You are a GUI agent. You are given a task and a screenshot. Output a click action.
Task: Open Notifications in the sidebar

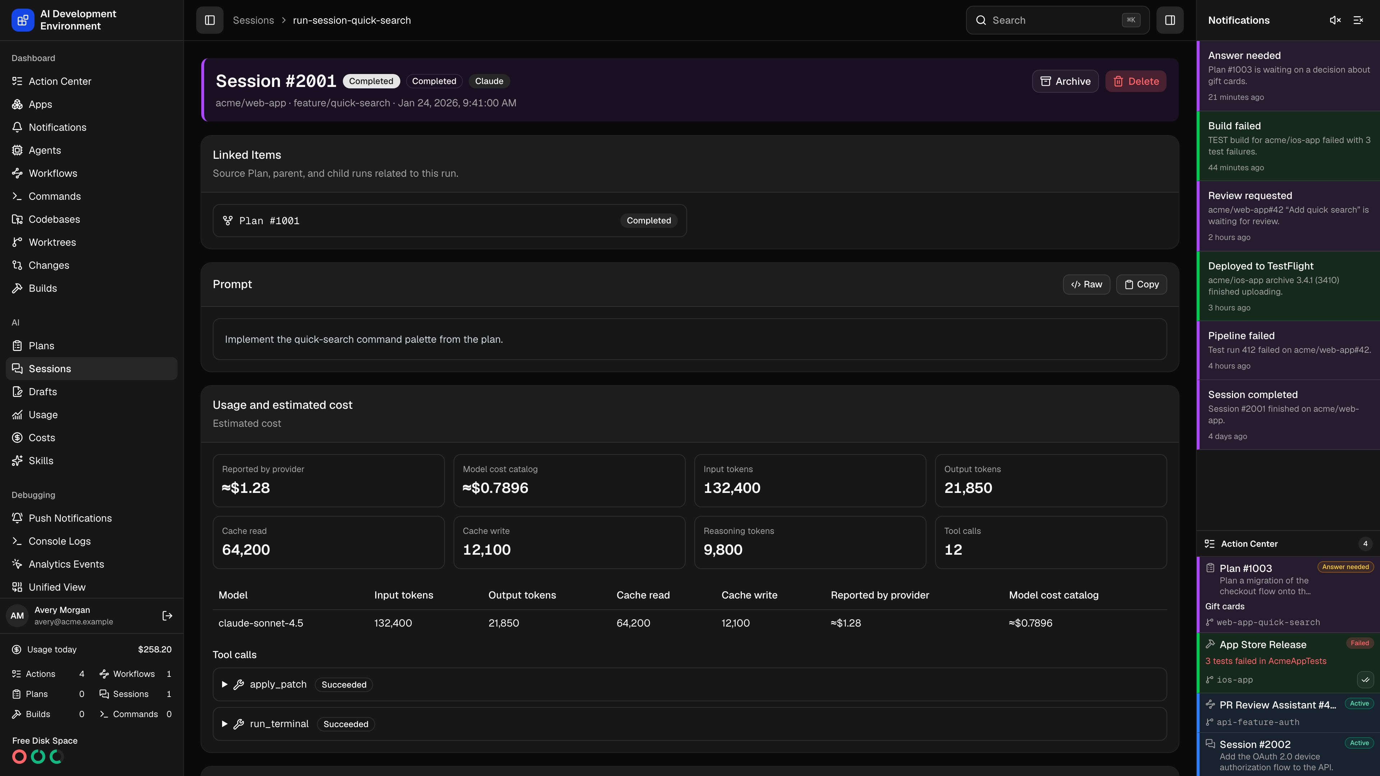pos(92,127)
